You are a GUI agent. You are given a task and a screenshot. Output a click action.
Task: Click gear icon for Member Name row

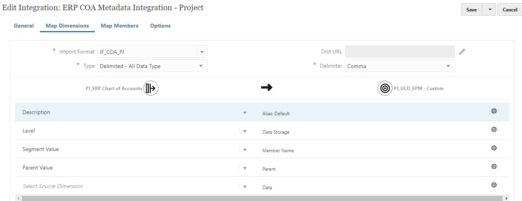494,148
